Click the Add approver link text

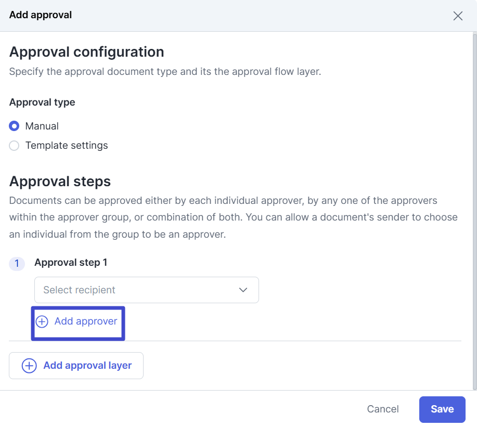(86, 321)
